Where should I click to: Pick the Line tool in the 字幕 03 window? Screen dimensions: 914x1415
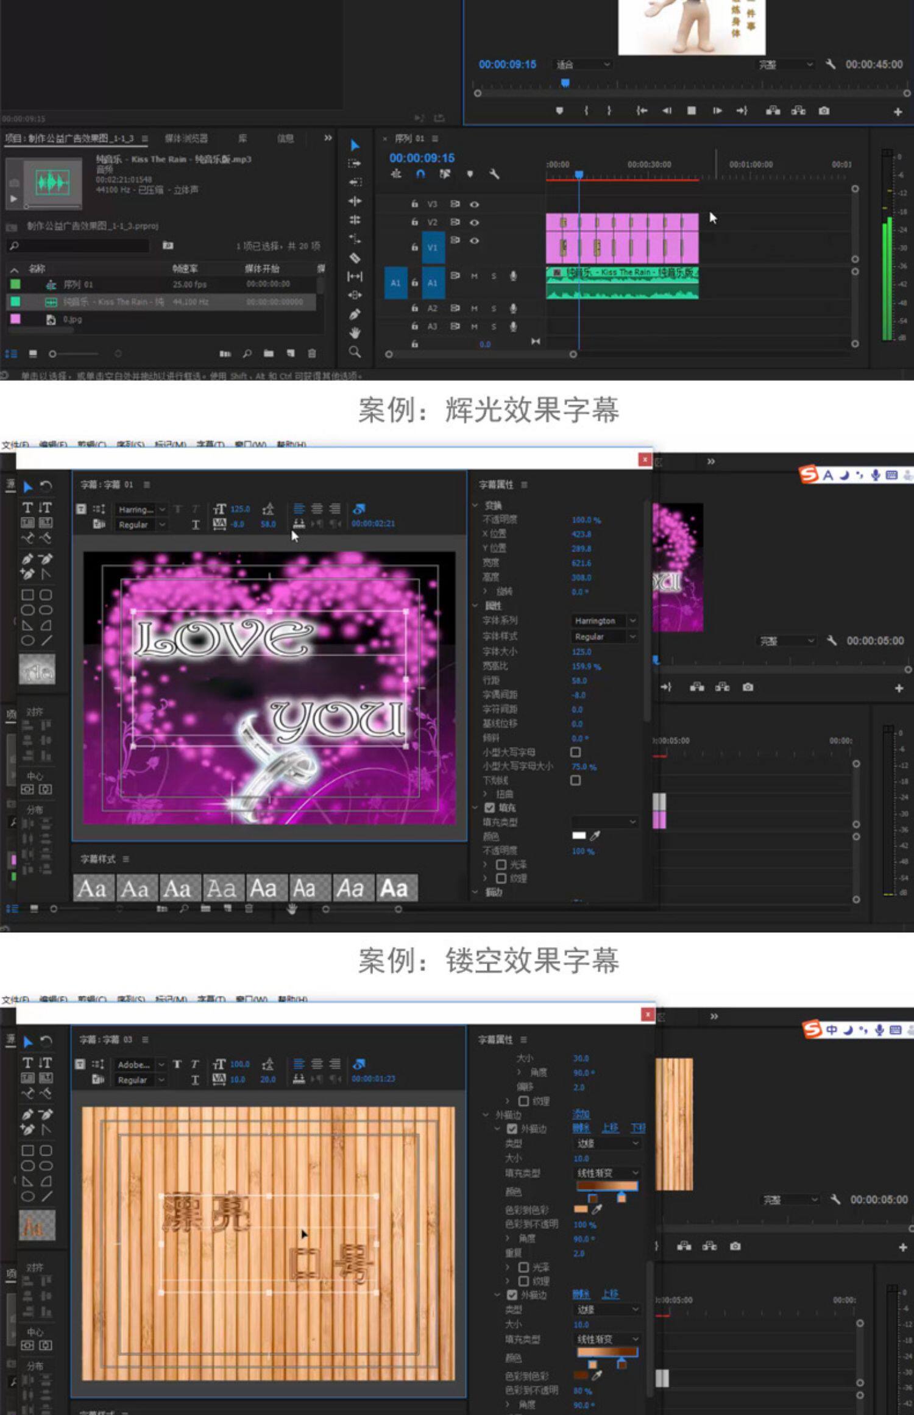click(46, 1196)
